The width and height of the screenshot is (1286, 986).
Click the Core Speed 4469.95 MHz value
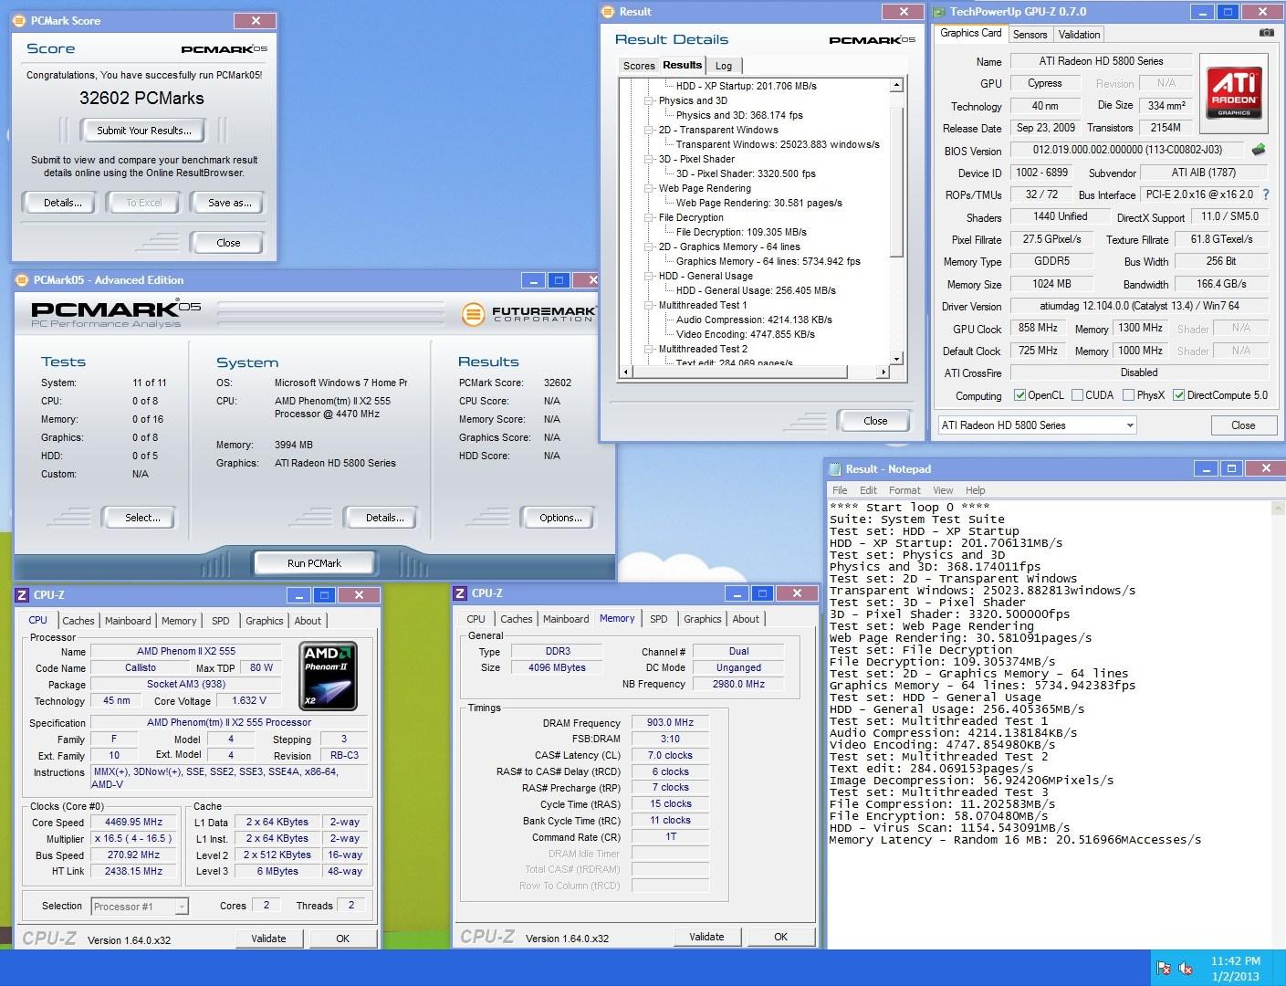pyautogui.click(x=134, y=822)
